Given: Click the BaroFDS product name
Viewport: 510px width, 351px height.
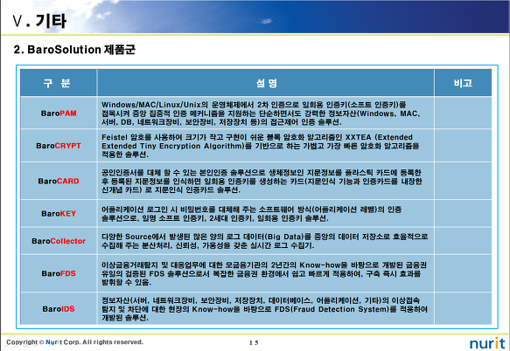Looking at the screenshot, I should click(59, 273).
